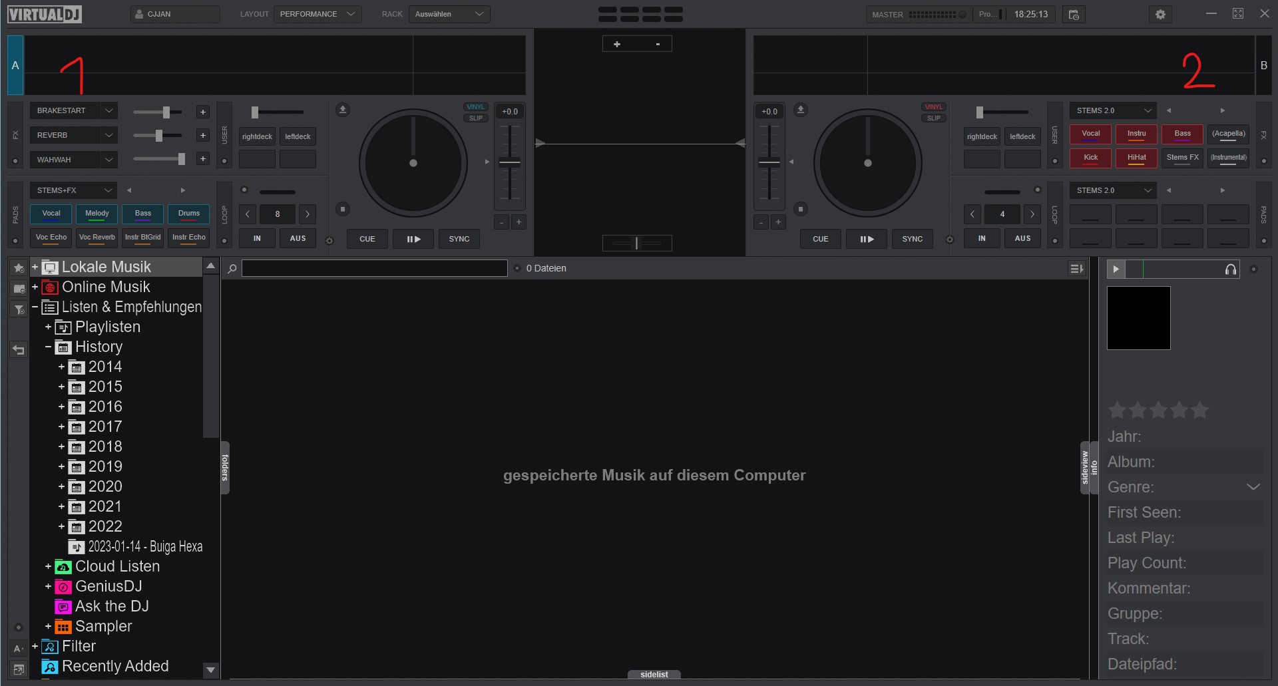Toggle the Vocal stem pad on deck B
Image resolution: width=1278 pixels, height=686 pixels.
1090,133
